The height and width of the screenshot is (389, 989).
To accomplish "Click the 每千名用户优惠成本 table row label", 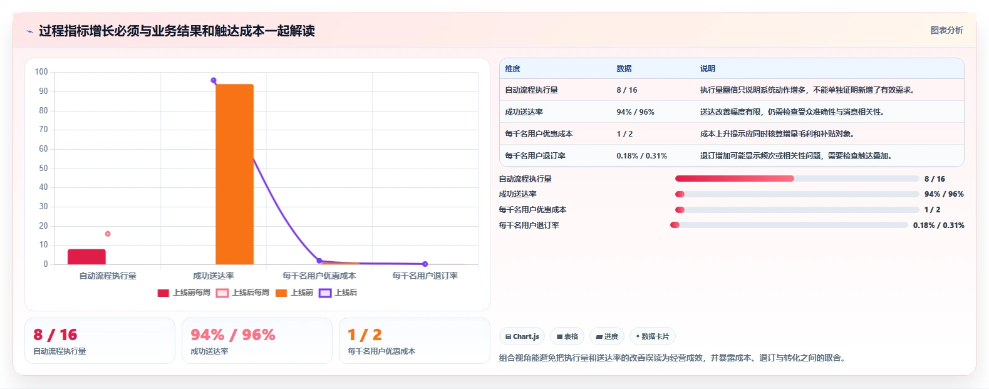I will (539, 134).
